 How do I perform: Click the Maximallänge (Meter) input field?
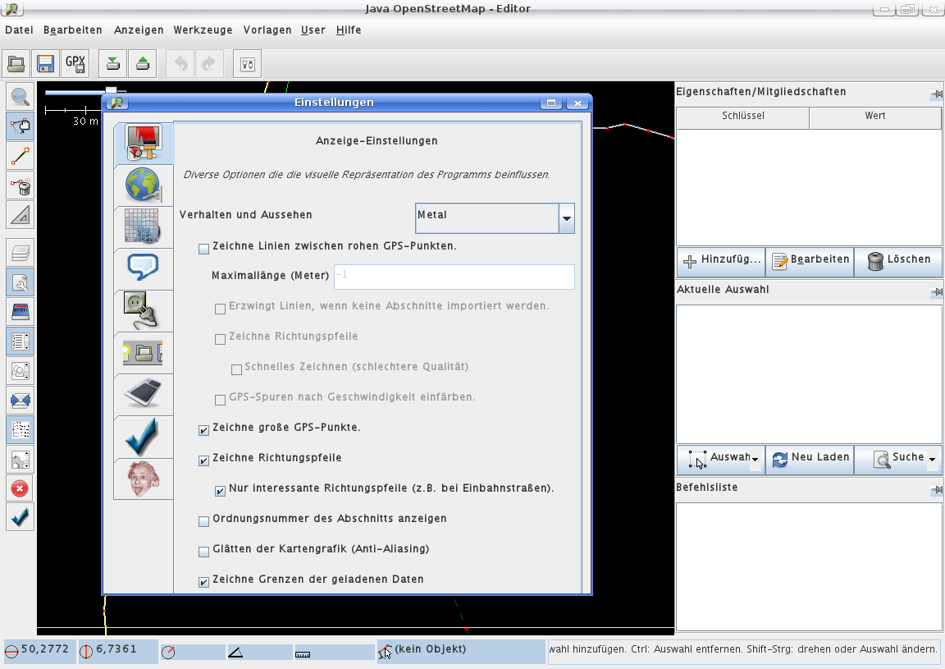(x=454, y=277)
